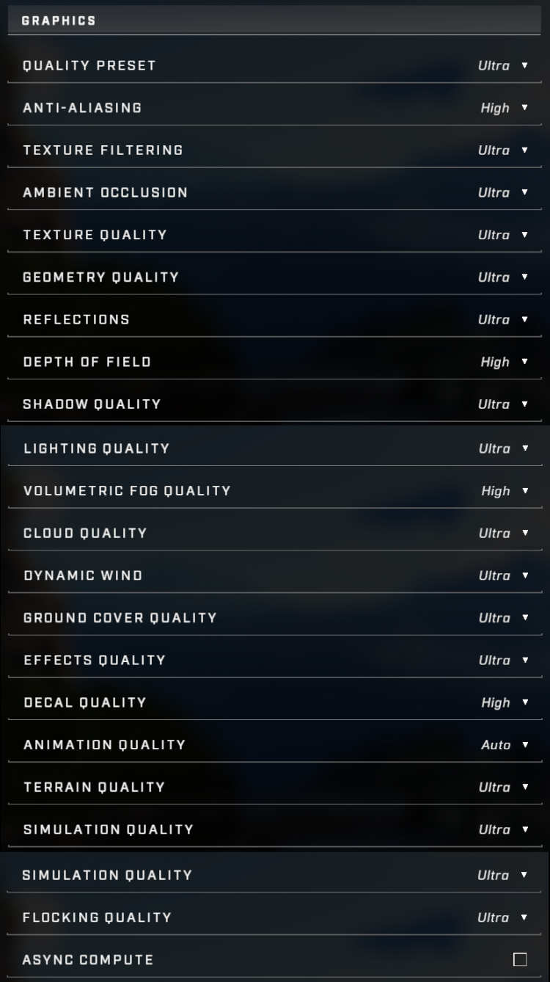Open the Effects Quality dropdown
The height and width of the screenshot is (982, 550).
tap(524, 660)
